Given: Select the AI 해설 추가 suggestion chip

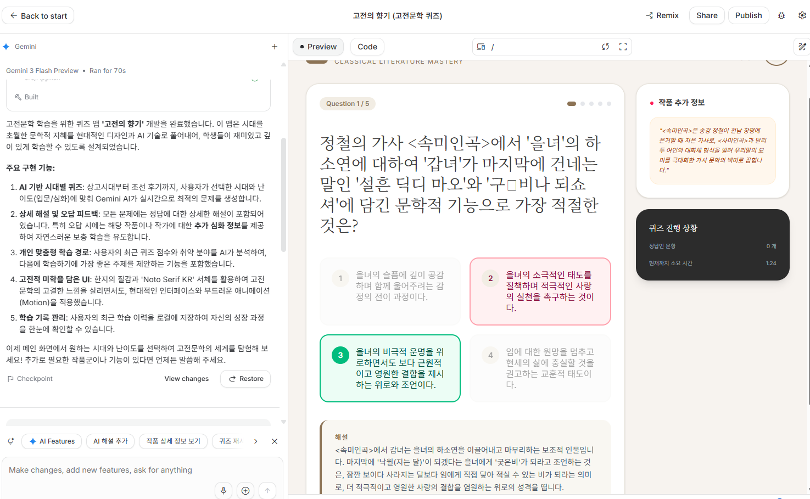Looking at the screenshot, I should point(110,441).
